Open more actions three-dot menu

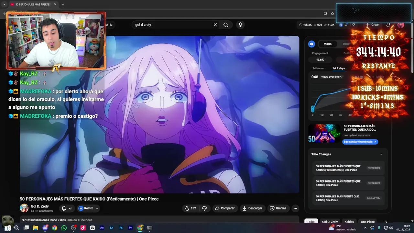tap(295, 208)
